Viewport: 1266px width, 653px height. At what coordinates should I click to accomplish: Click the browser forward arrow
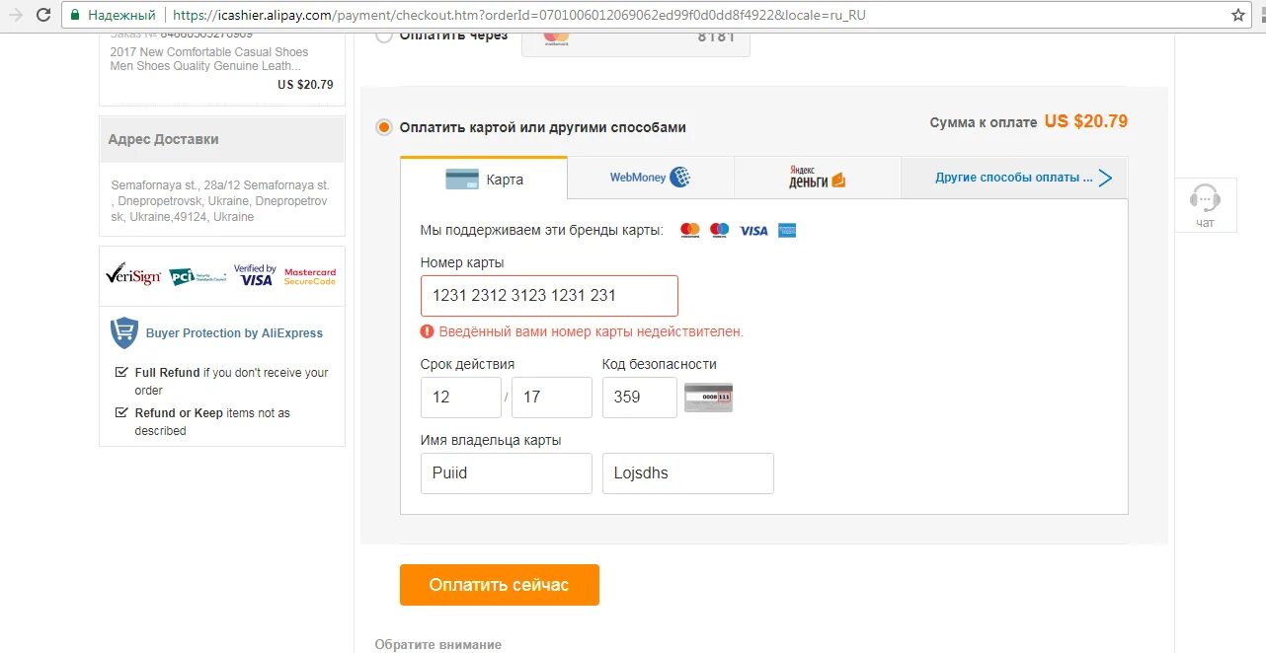tap(14, 15)
